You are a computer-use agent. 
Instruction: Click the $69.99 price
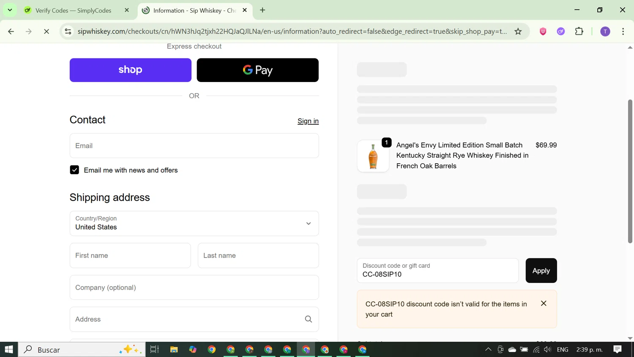546,145
